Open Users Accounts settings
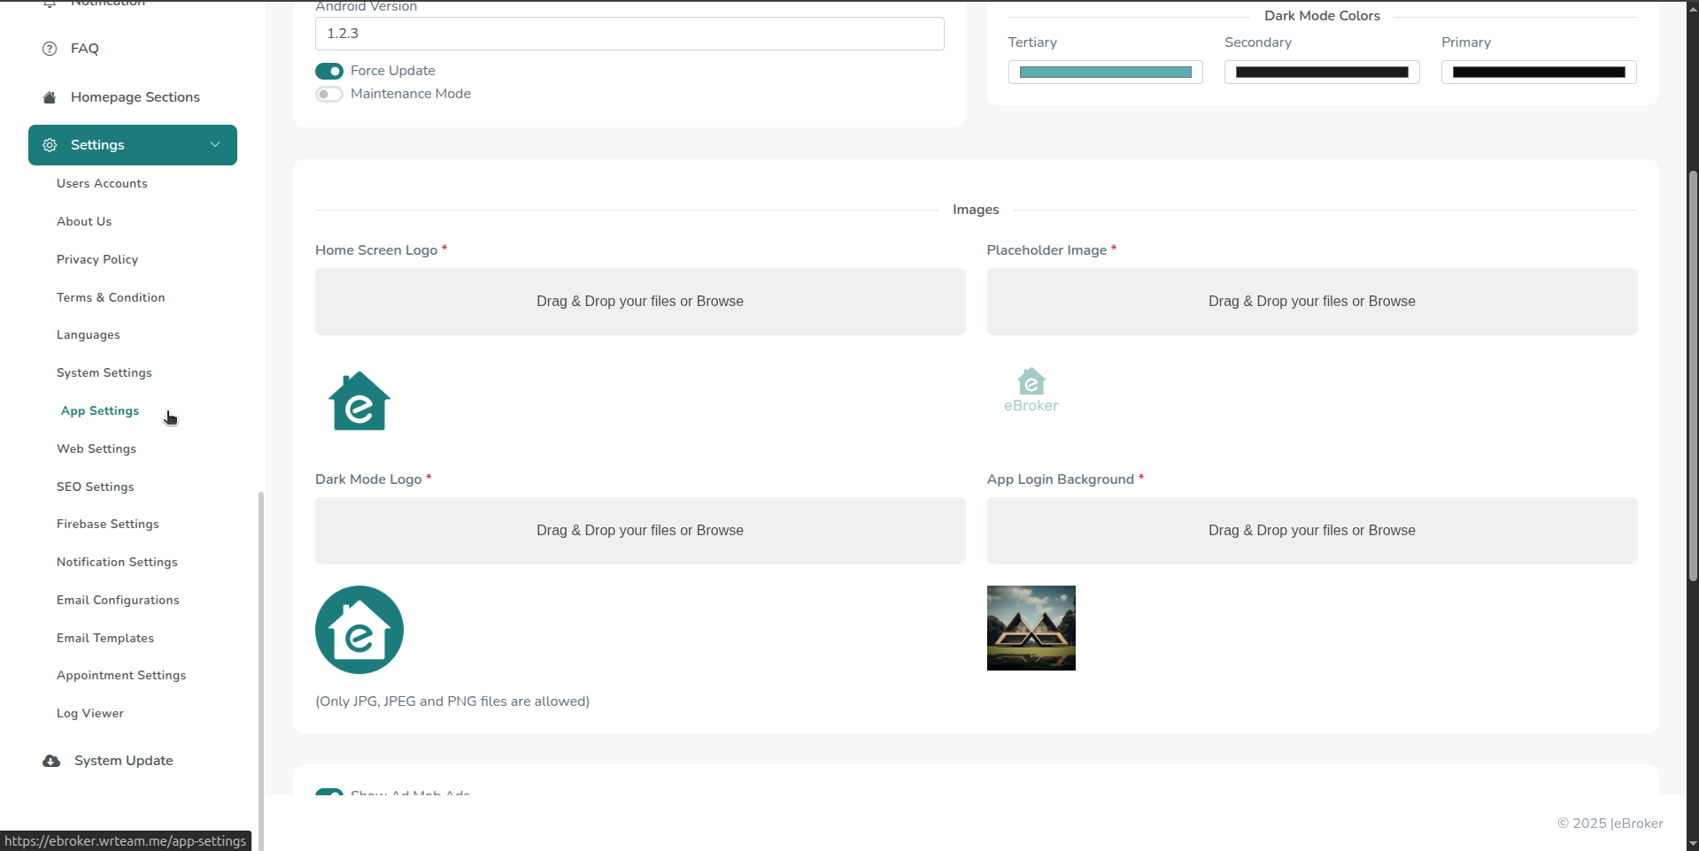Image resolution: width=1699 pixels, height=851 pixels. 102,183
